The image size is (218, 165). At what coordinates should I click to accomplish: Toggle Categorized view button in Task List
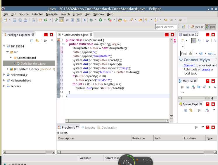click(x=194, y=41)
